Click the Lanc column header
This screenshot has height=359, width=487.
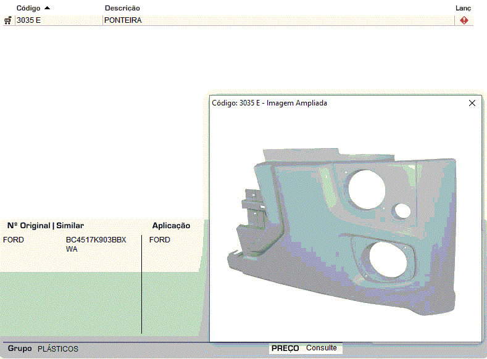pyautogui.click(x=463, y=8)
